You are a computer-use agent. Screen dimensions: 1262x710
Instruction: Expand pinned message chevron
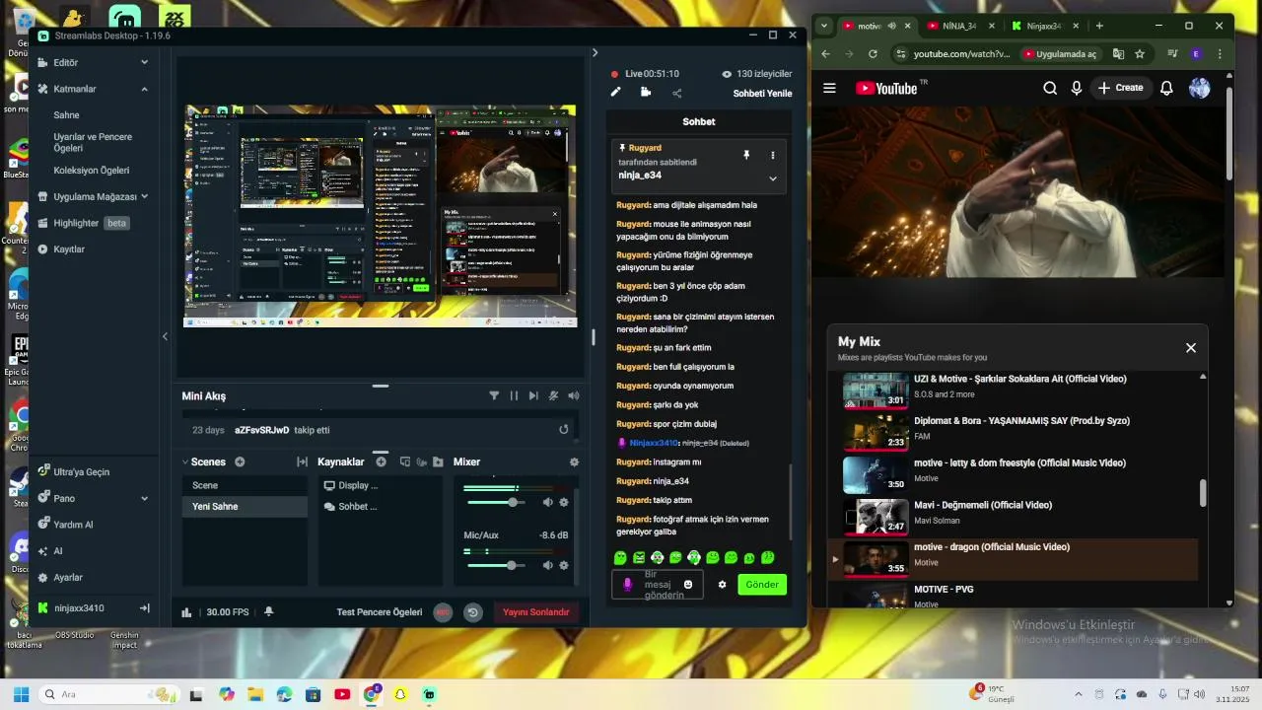coord(772,178)
